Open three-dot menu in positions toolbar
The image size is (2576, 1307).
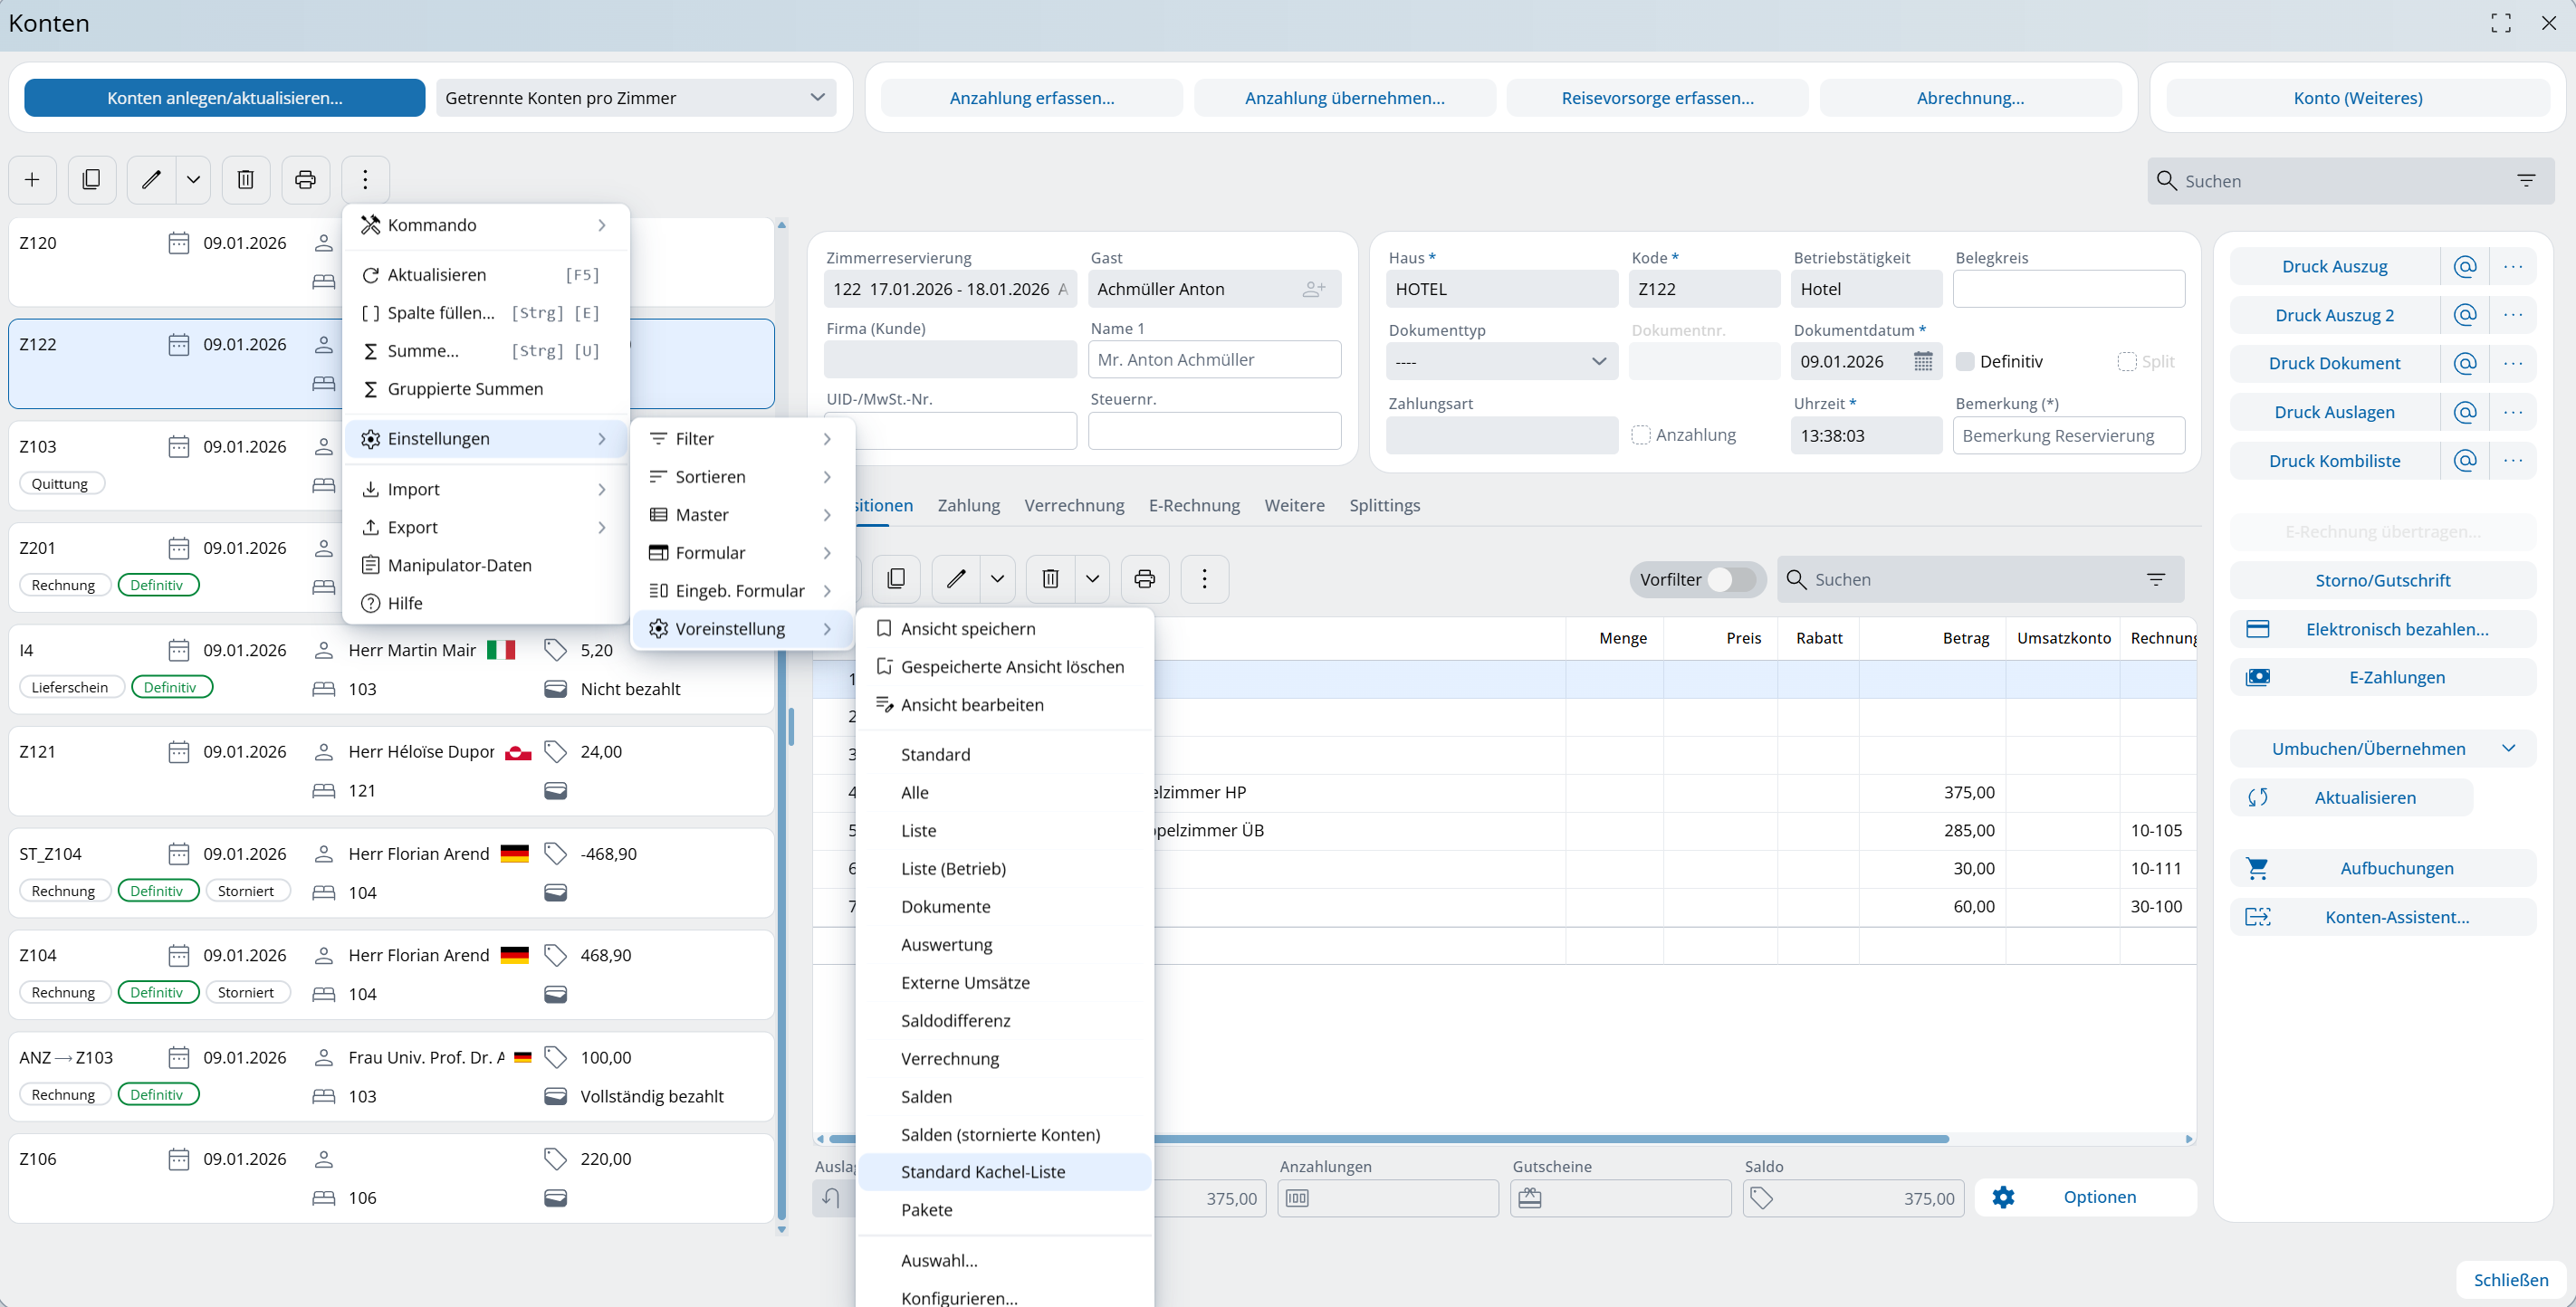click(1204, 579)
